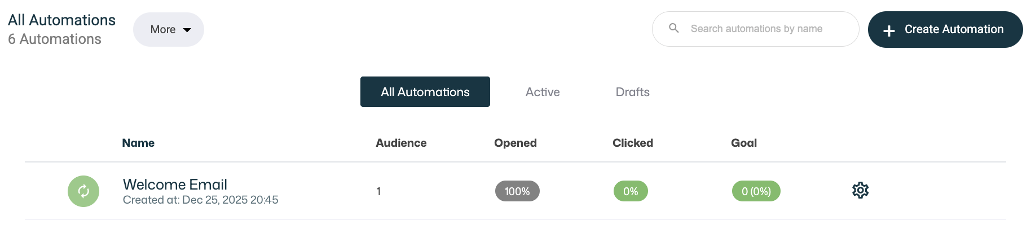The image size is (1031, 225).
Task: Open the Welcome Email automation
Action: pyautogui.click(x=175, y=184)
